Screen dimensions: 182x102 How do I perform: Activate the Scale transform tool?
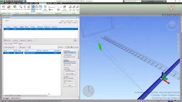pyautogui.click(x=40, y=7)
